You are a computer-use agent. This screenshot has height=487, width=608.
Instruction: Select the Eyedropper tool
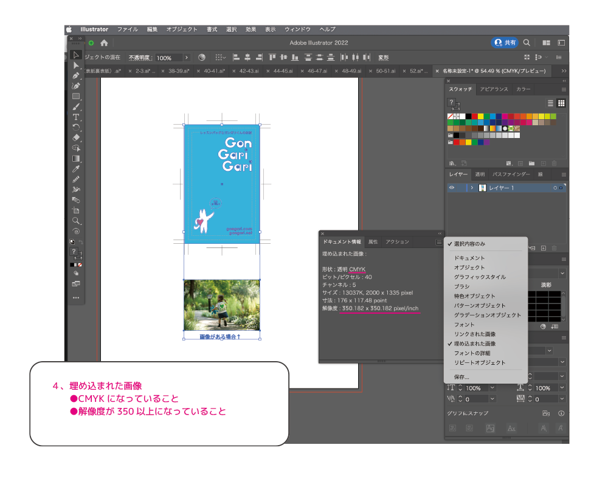pos(76,168)
